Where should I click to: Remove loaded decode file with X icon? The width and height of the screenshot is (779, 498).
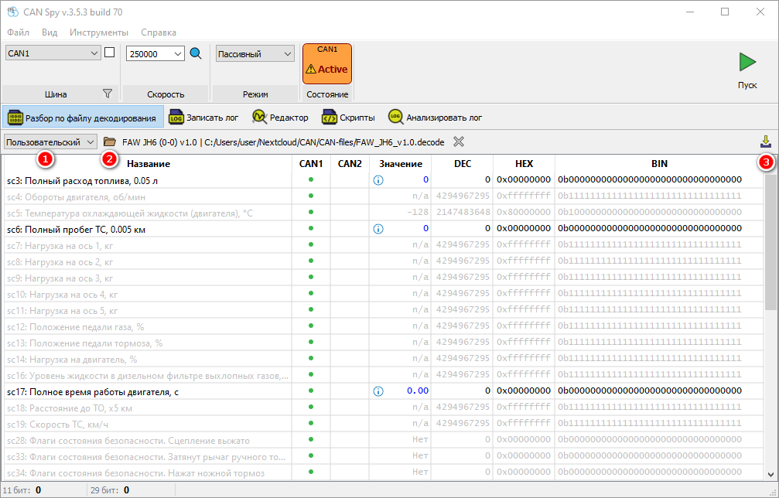point(459,142)
